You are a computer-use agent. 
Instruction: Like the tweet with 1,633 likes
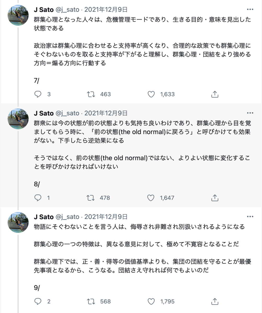pyautogui.click(x=151, y=94)
